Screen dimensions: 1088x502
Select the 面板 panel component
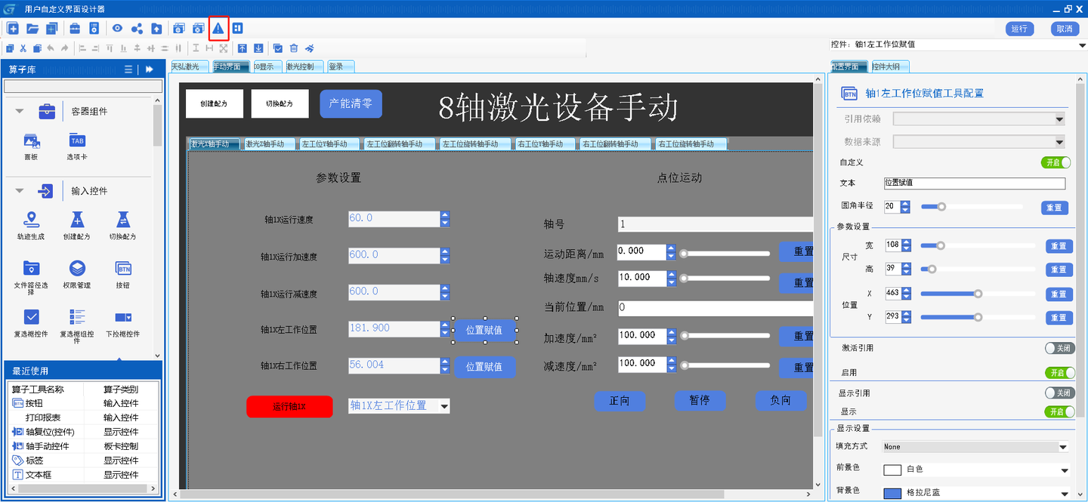[x=32, y=146]
